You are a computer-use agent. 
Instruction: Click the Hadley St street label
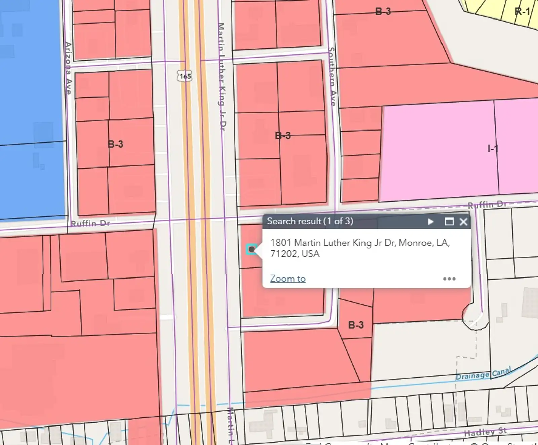pos(485,432)
